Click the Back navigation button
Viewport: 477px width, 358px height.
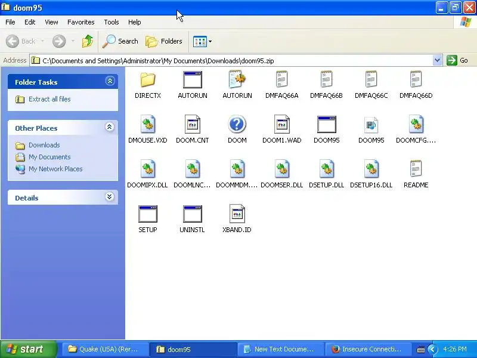click(21, 41)
